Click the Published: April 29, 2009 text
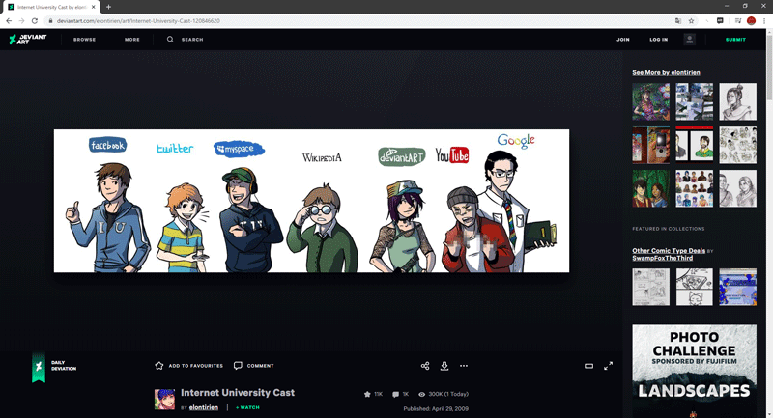The width and height of the screenshot is (773, 418). click(x=436, y=408)
